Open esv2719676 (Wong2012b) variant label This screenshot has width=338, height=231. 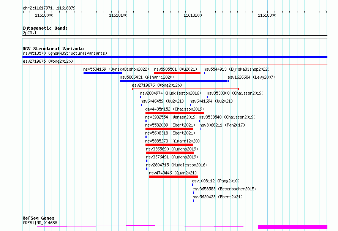[x=157, y=85]
